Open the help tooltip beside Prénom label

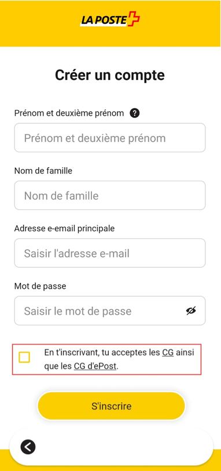135,113
